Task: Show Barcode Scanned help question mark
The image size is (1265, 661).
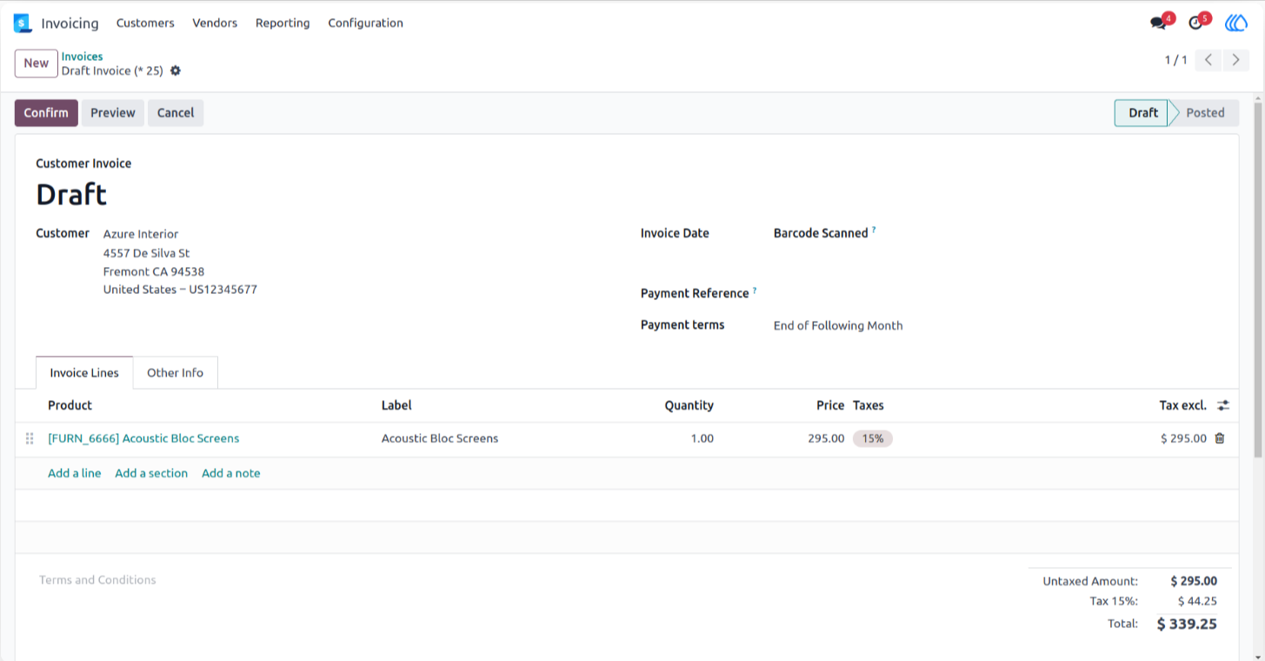Action: (x=874, y=230)
